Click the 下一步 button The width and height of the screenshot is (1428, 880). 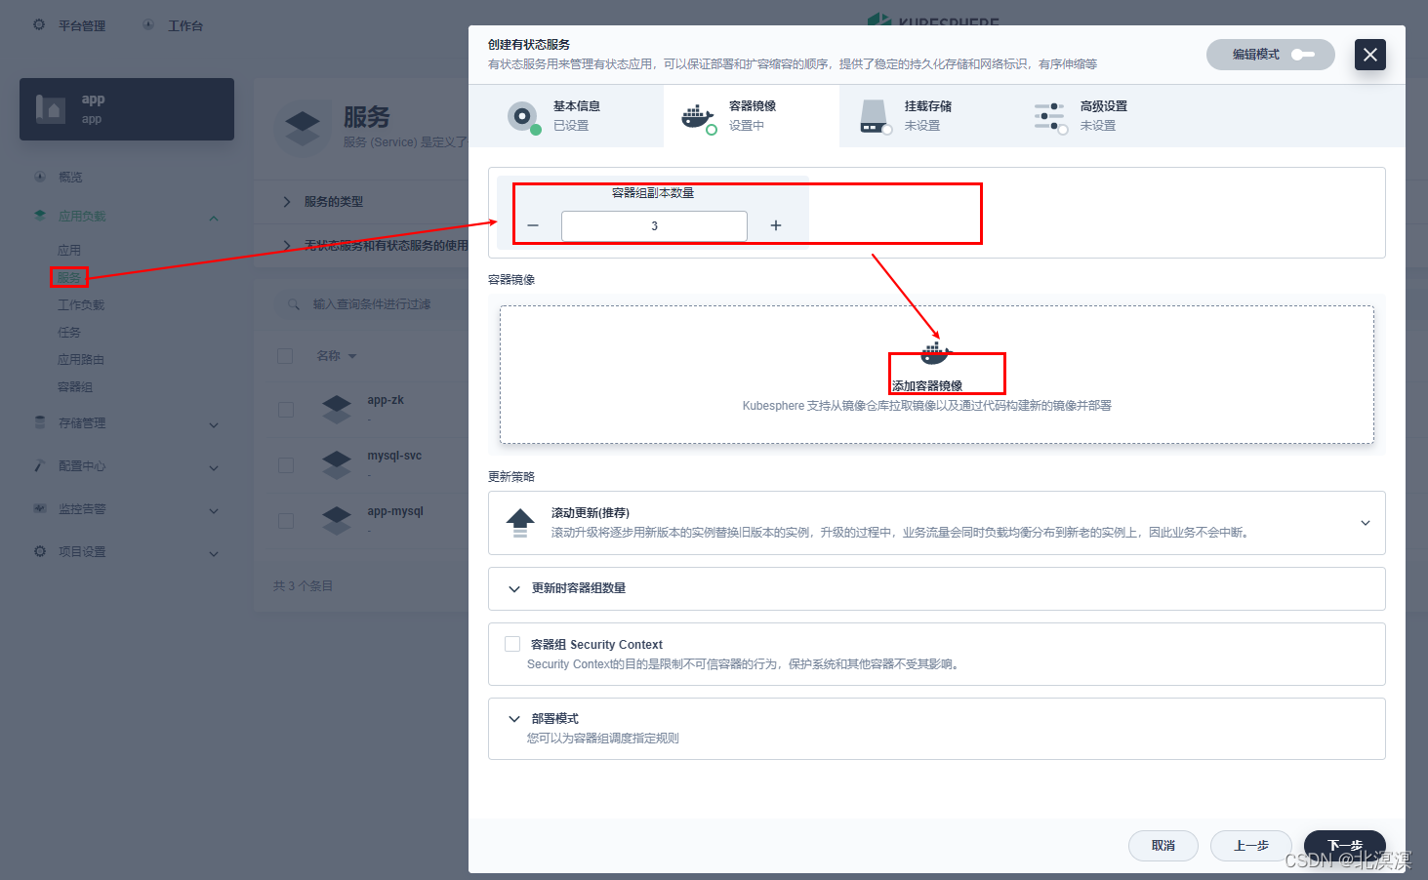pyautogui.click(x=1345, y=846)
